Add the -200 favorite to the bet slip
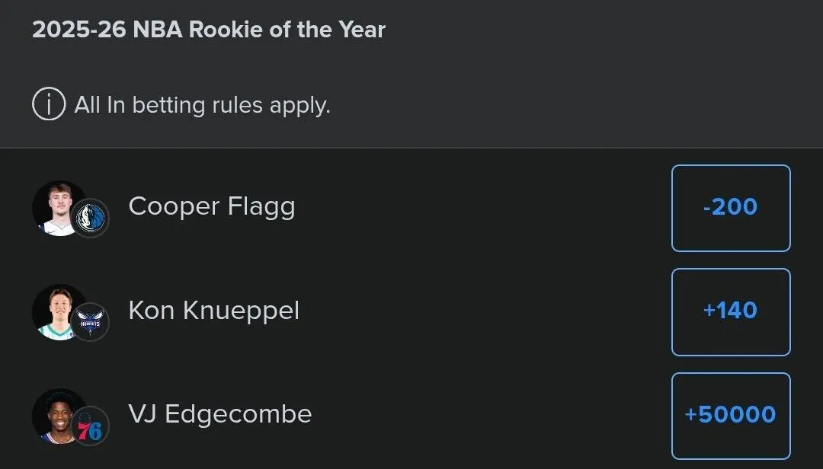The width and height of the screenshot is (823, 469). [x=730, y=208]
